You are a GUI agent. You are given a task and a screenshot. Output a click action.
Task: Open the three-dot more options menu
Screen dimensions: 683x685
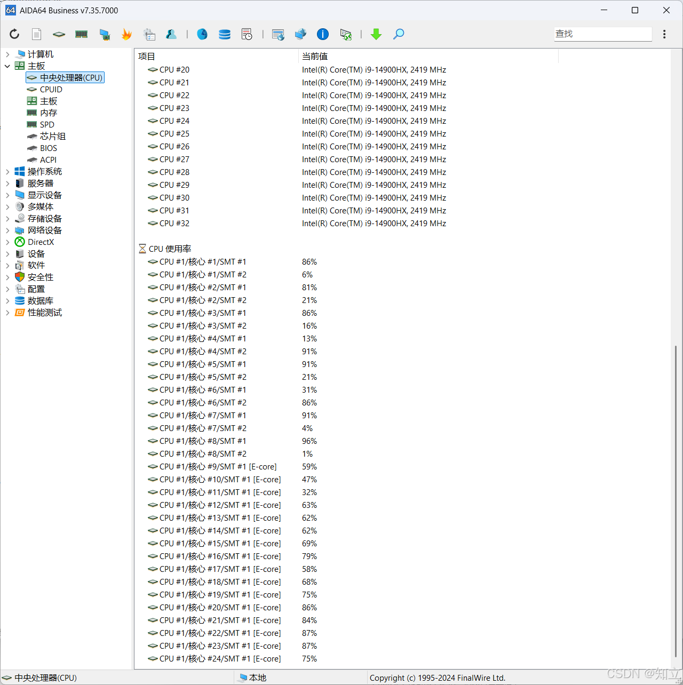[x=664, y=34]
